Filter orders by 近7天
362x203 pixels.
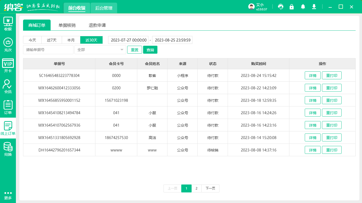[x=52, y=40]
